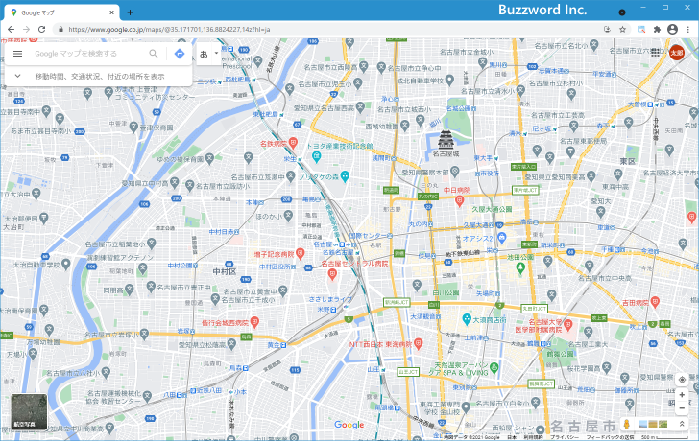Viewport: 699px width, 441px height.
Task: Reload the page
Action: coord(41,30)
